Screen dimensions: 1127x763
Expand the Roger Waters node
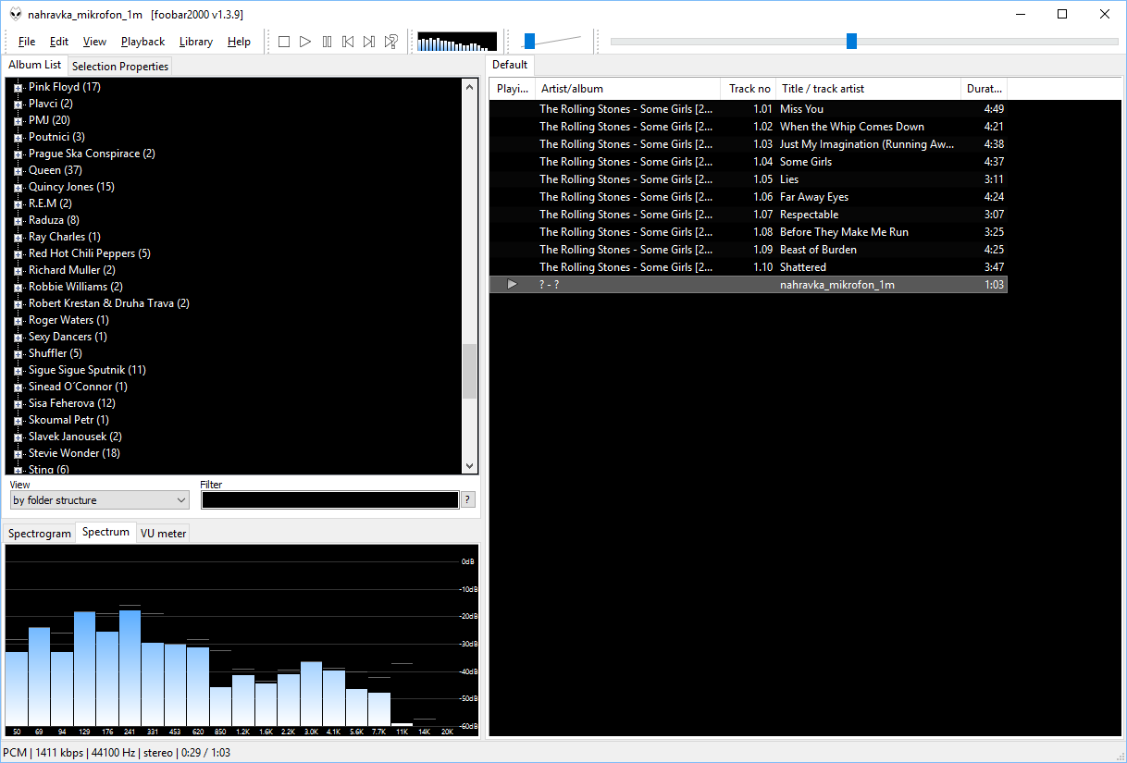click(x=18, y=321)
